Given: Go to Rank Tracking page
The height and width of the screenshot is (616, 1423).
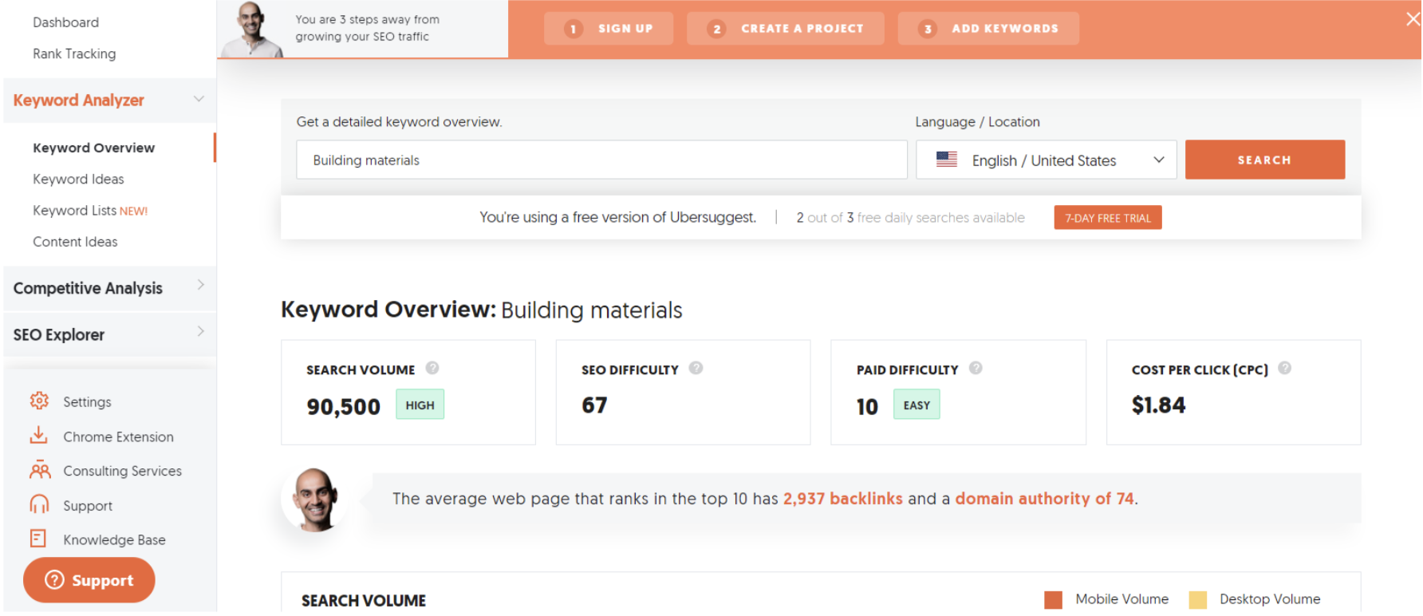Looking at the screenshot, I should (74, 54).
